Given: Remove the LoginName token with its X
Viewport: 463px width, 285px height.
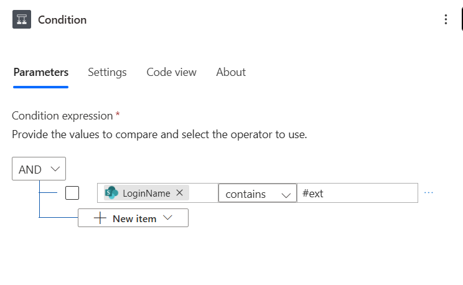Looking at the screenshot, I should pos(180,193).
